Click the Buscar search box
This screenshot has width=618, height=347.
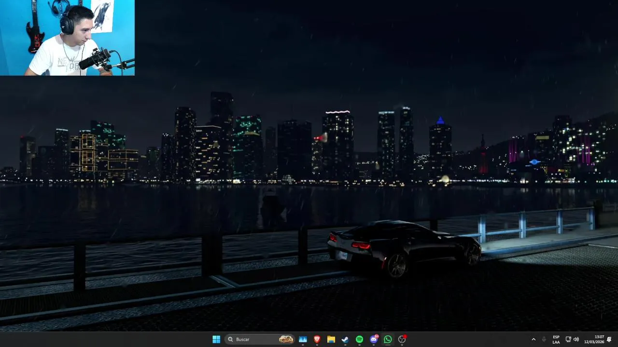pos(261,339)
